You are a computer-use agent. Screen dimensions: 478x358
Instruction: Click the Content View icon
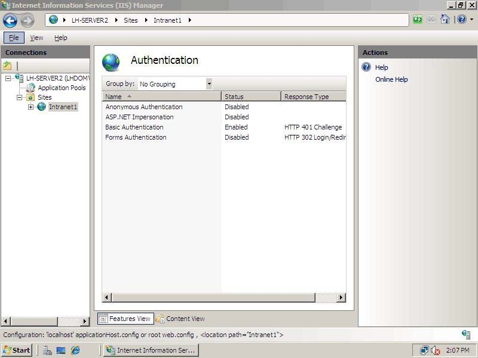tap(160, 319)
